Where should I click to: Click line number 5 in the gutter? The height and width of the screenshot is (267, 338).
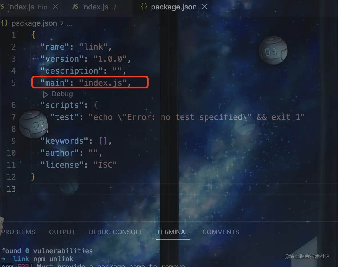(14, 83)
